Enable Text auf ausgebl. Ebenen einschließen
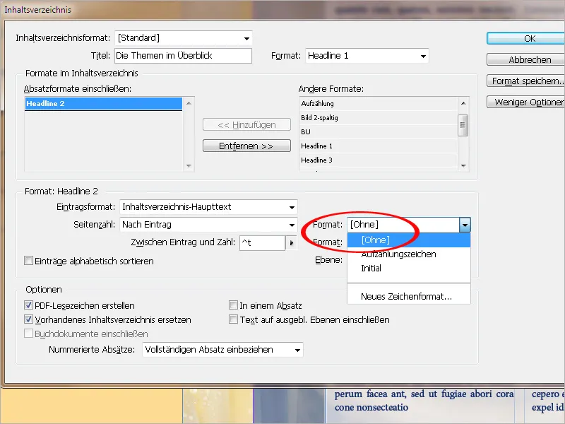Screen dimensions: 565x424 pyautogui.click(x=234, y=319)
